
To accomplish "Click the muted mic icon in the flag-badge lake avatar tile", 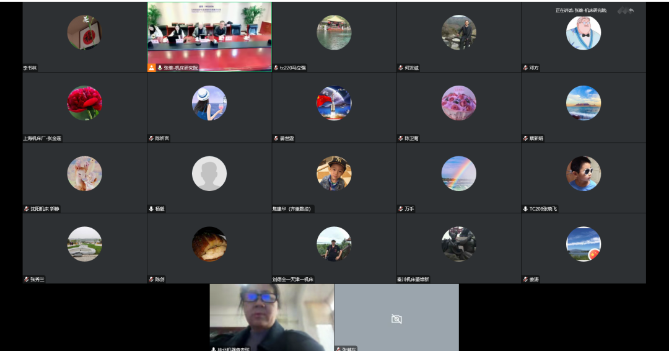I will pyautogui.click(x=526, y=279).
